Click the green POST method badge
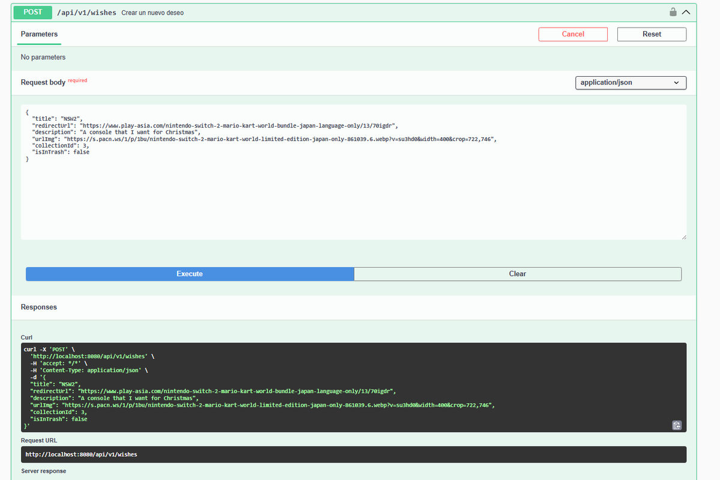This screenshot has width=720, height=480. (x=32, y=13)
